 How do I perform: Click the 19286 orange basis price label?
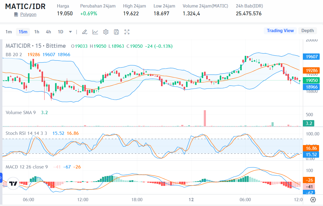[x=311, y=71]
